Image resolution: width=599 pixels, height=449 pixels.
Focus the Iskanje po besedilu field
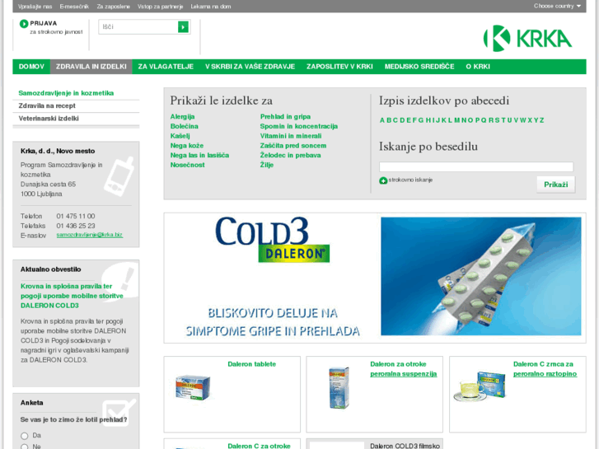(x=476, y=166)
